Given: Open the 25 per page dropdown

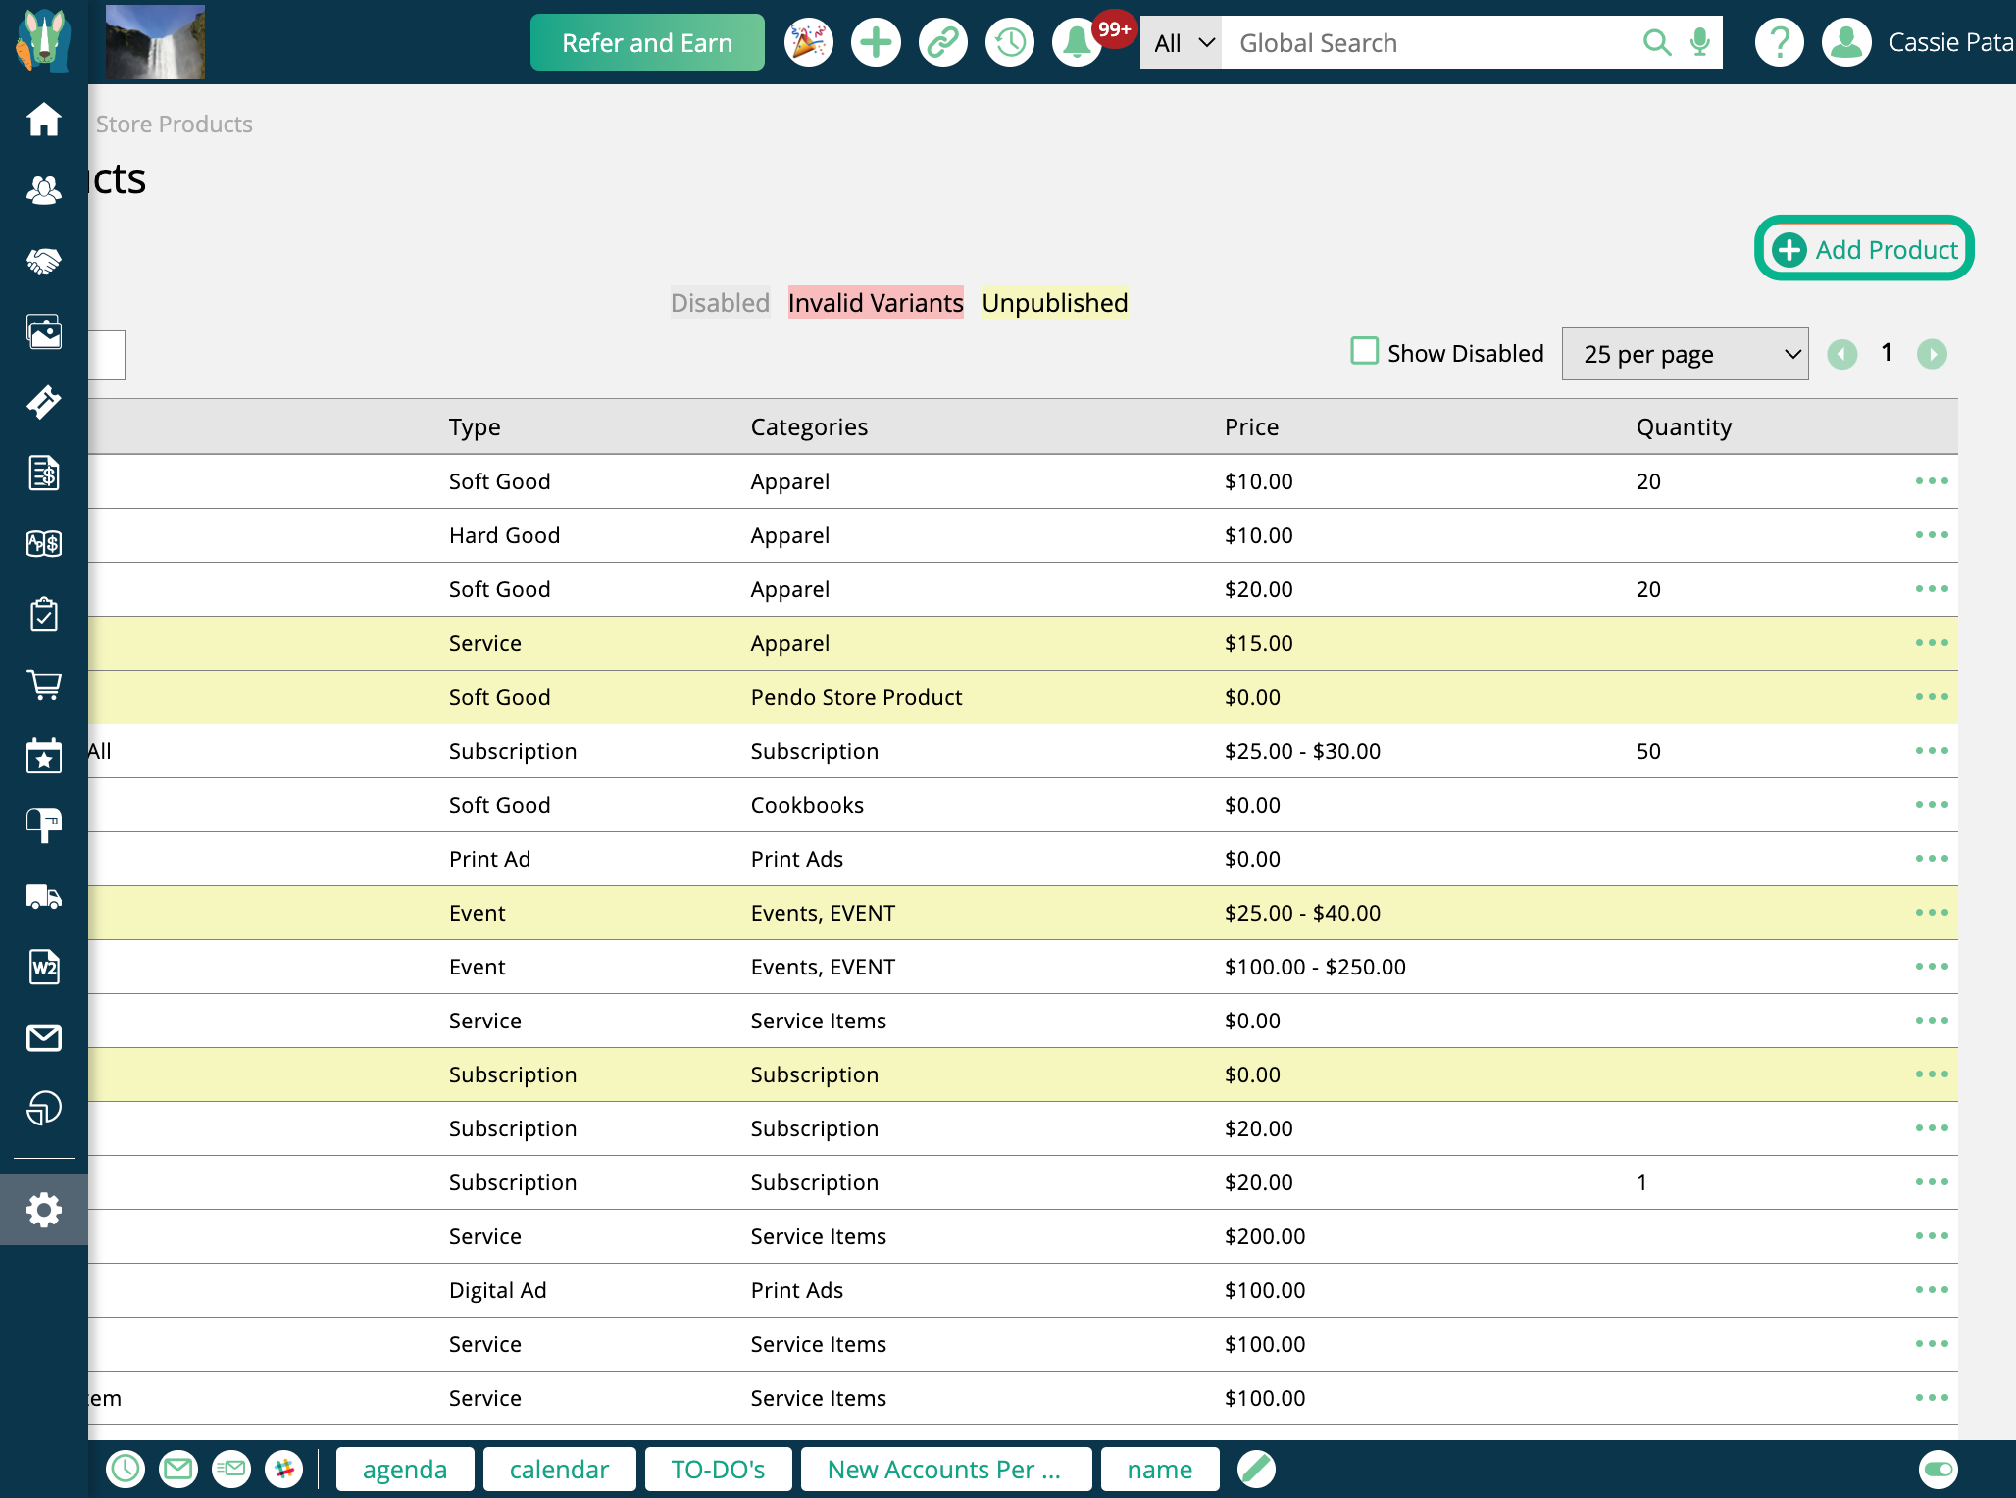Looking at the screenshot, I should point(1684,354).
